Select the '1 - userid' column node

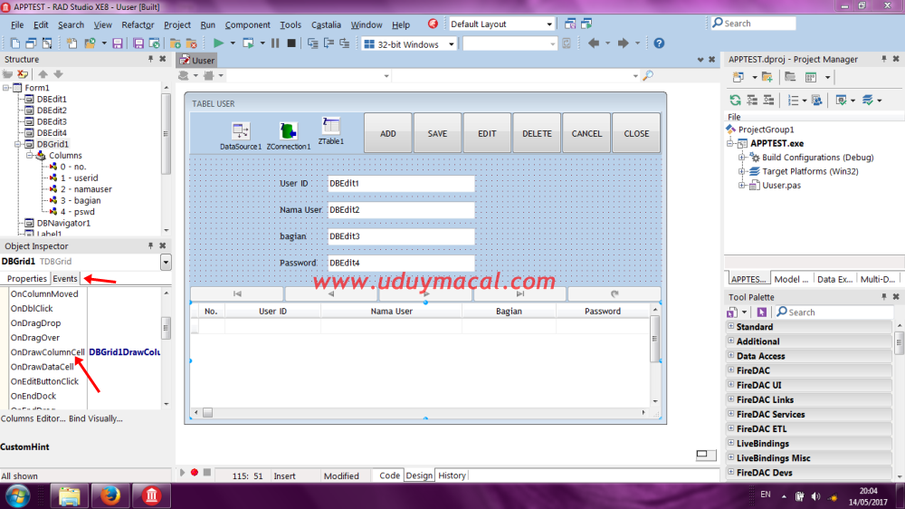(79, 178)
